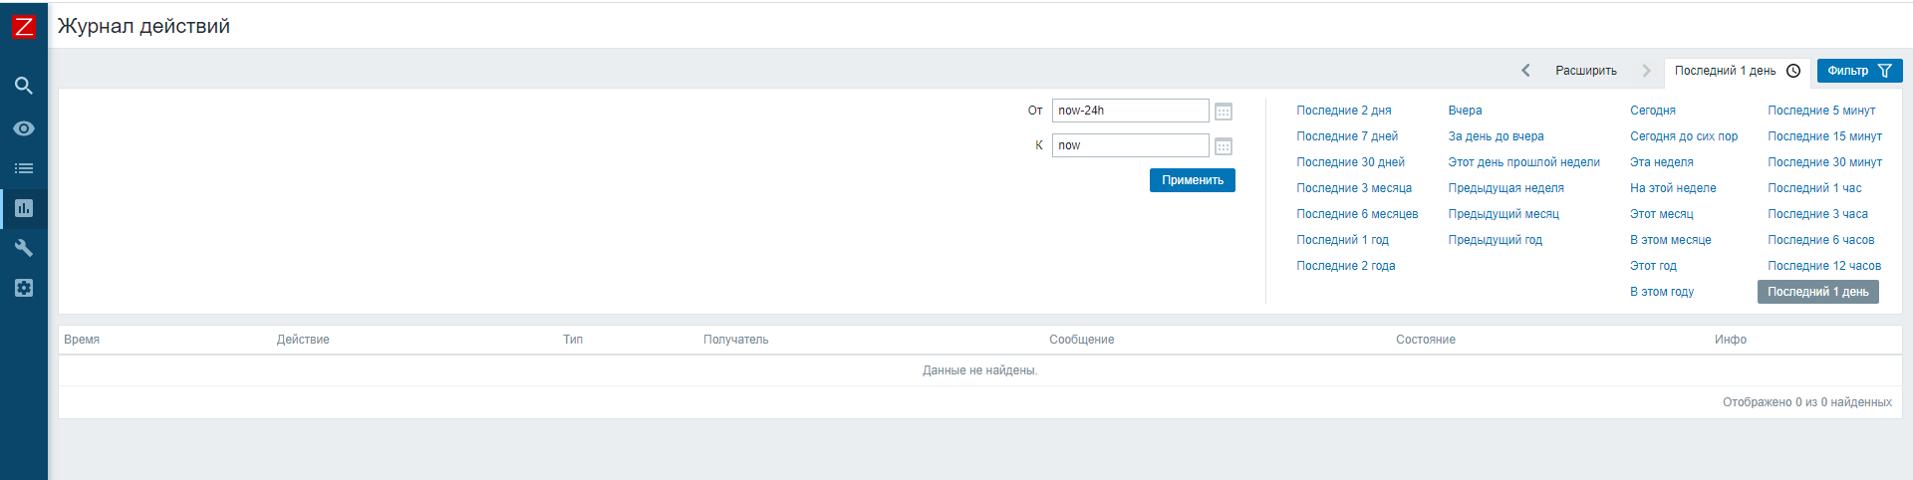
Task: Select Предыдущий год
Action: pyautogui.click(x=1495, y=240)
